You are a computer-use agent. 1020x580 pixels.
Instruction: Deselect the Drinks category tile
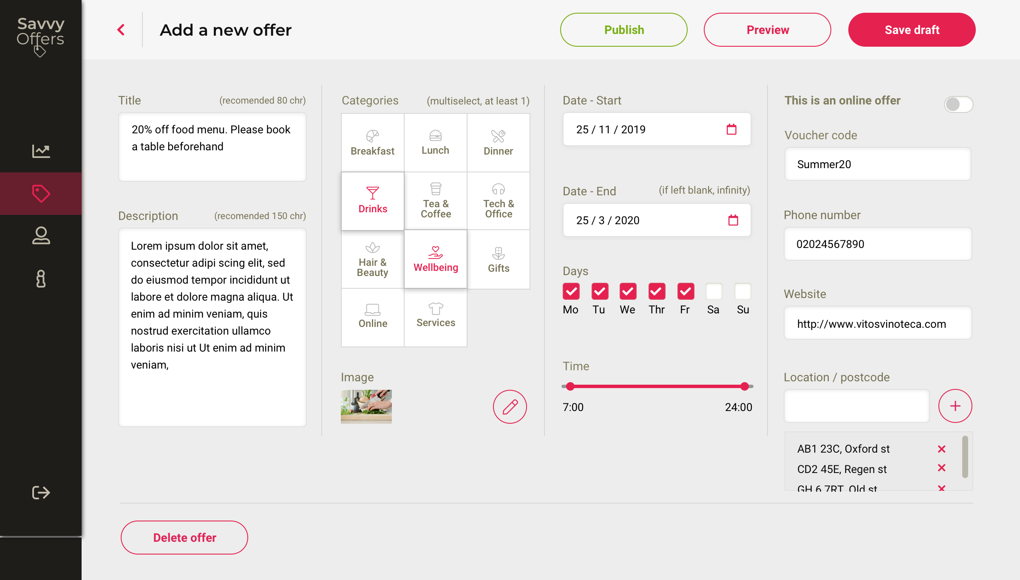tap(372, 201)
